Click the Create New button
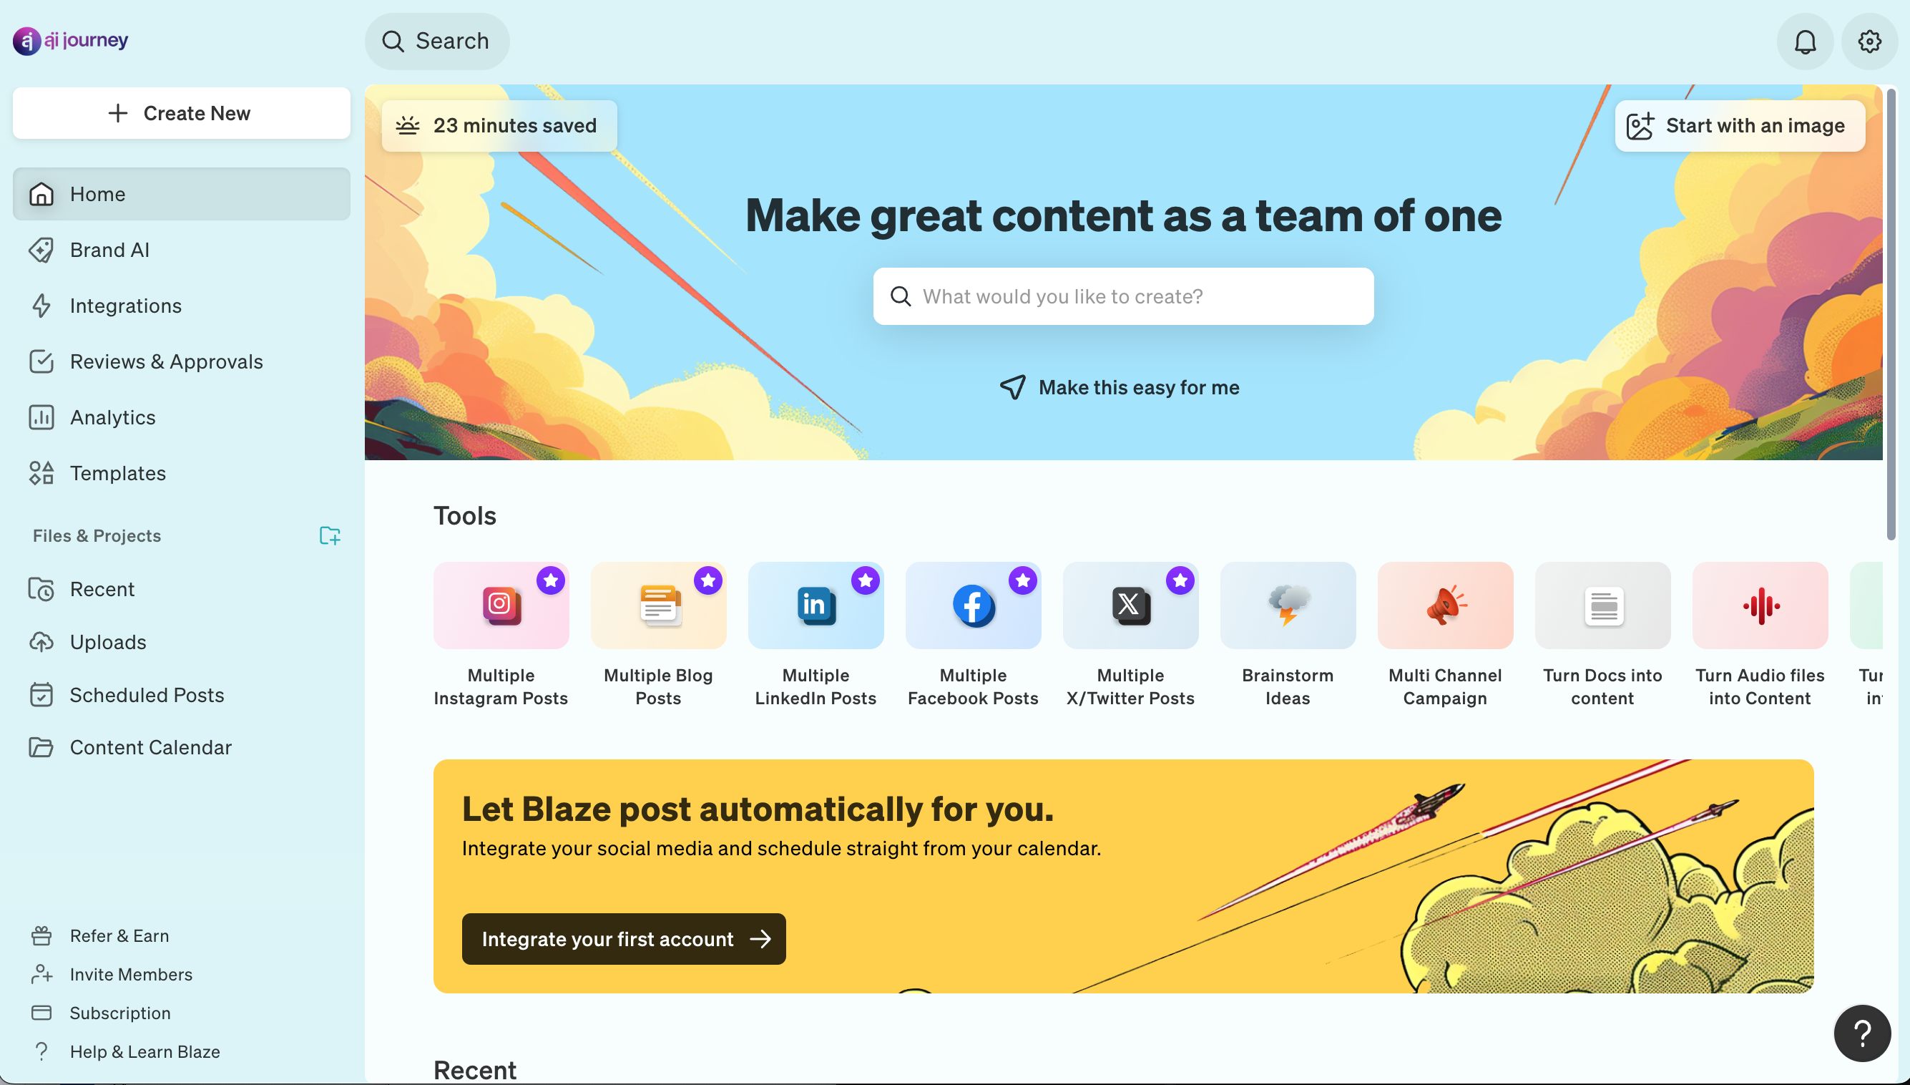The image size is (1910, 1085). pyautogui.click(x=182, y=113)
